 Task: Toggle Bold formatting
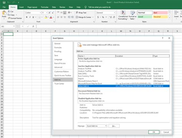click(x=26, y=17)
